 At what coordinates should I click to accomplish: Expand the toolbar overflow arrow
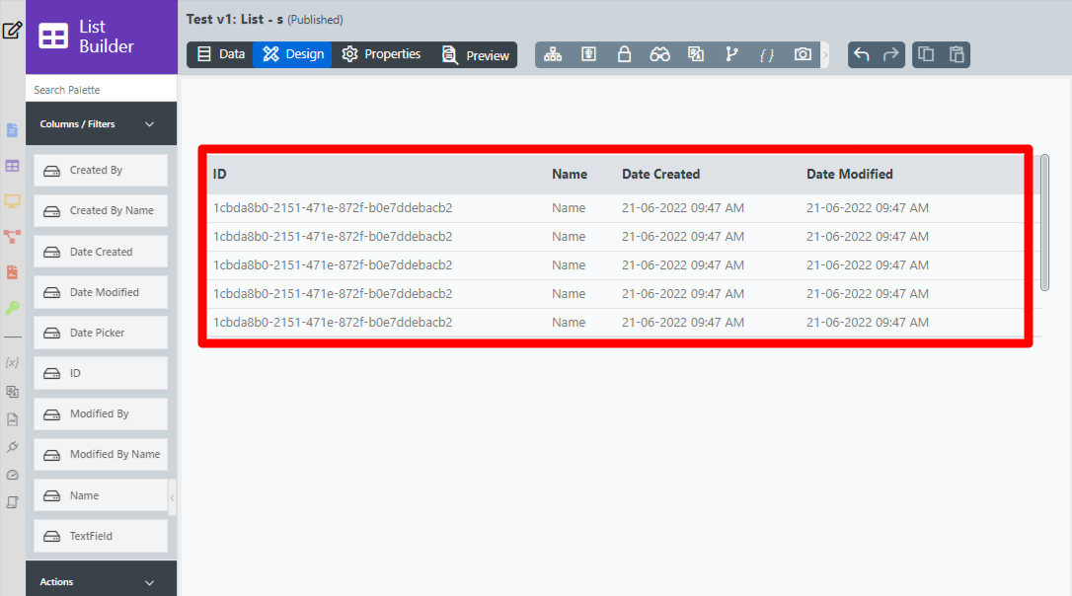click(x=825, y=55)
